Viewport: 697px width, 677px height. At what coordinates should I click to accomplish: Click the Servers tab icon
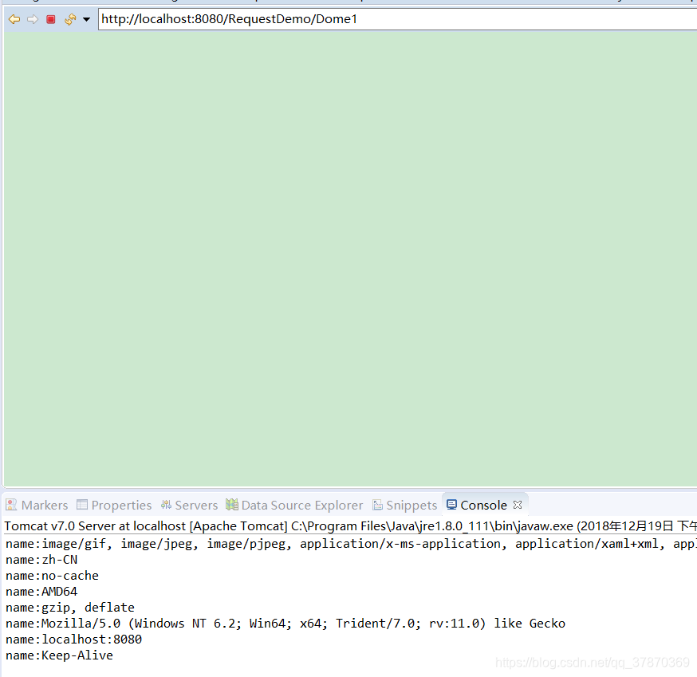click(166, 505)
